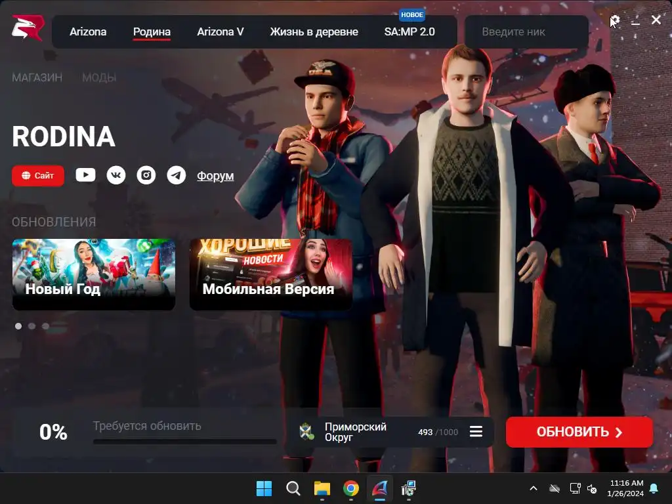Open the Мобильная Версия update card
Screen dimensions: 672x504
[271, 274]
